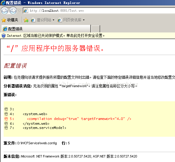Click the shield icon on information bar
This screenshot has height=162, width=175.
pyautogui.click(x=4, y=36)
